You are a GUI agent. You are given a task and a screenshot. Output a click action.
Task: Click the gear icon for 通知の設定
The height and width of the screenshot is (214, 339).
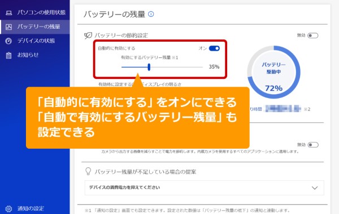[8, 208]
